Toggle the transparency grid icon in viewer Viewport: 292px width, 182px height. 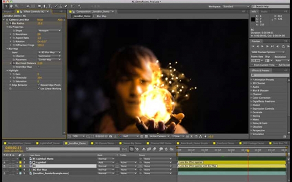click(x=146, y=136)
